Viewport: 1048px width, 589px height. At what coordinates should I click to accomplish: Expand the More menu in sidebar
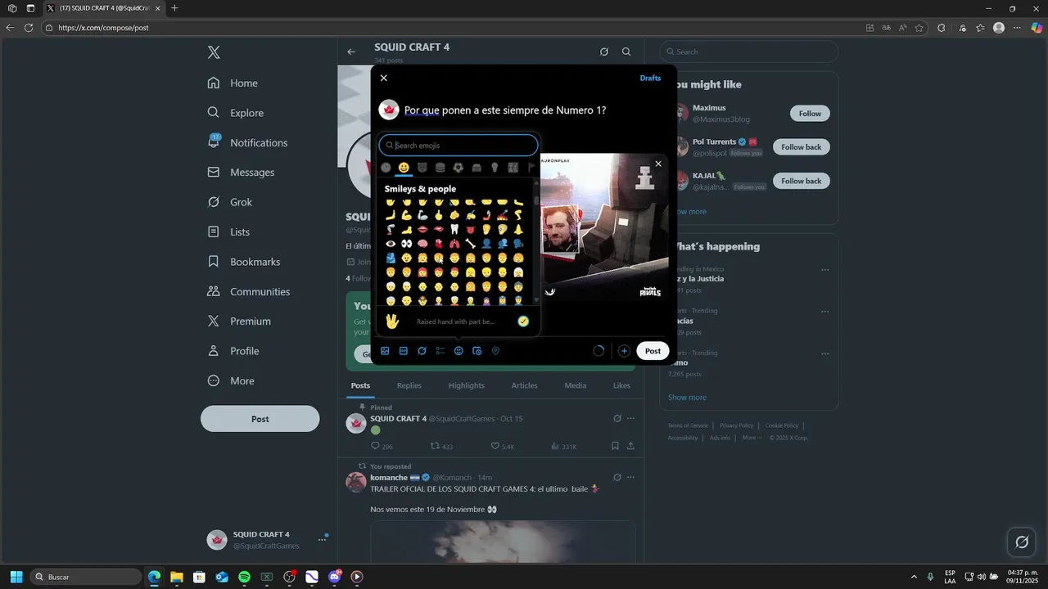(x=231, y=380)
